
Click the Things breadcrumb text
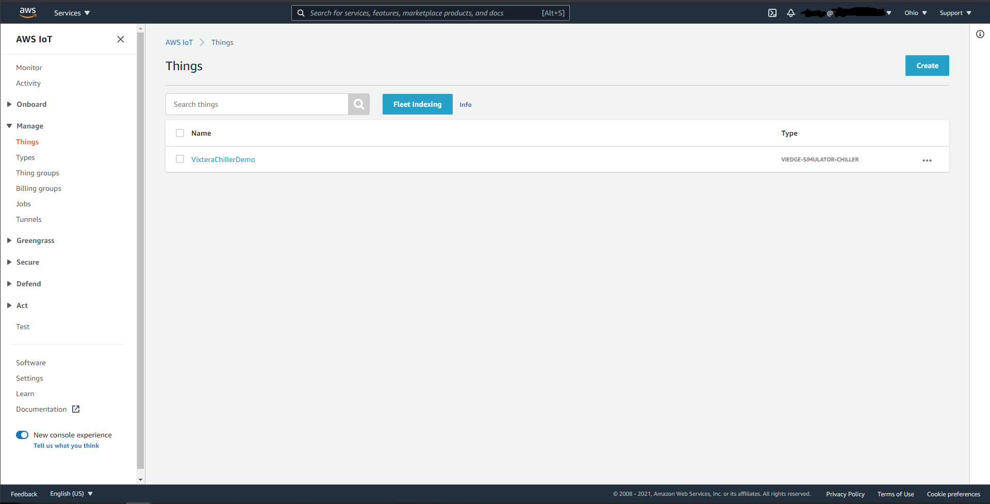[222, 42]
